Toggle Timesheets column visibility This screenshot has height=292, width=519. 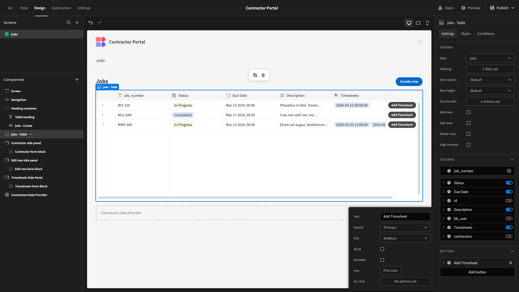(x=509, y=228)
